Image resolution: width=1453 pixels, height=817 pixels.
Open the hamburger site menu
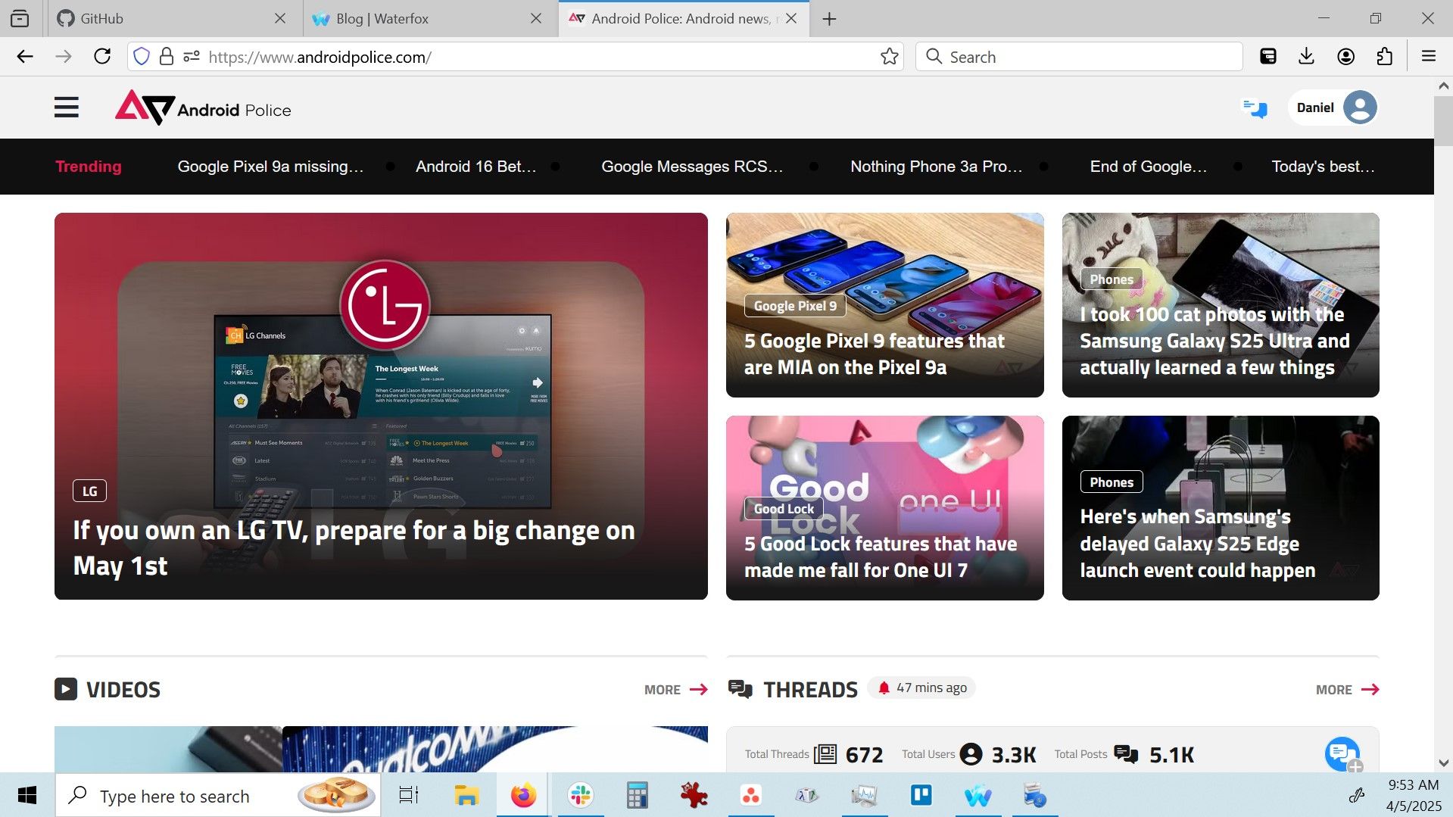[x=67, y=108]
